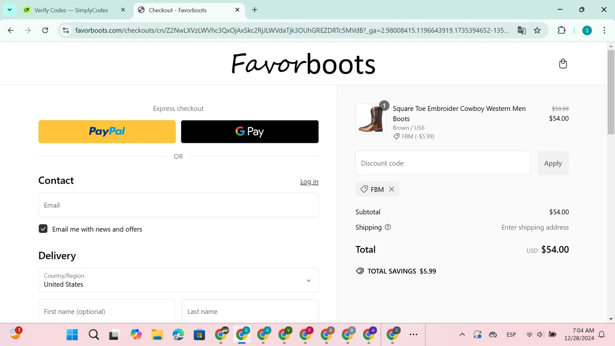
Task: Pay with the Google Pay button
Action: click(x=250, y=132)
